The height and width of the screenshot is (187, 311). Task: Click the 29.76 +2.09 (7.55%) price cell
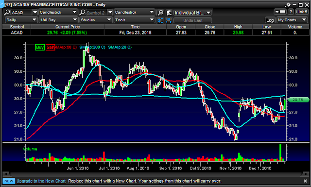click(x=67, y=33)
